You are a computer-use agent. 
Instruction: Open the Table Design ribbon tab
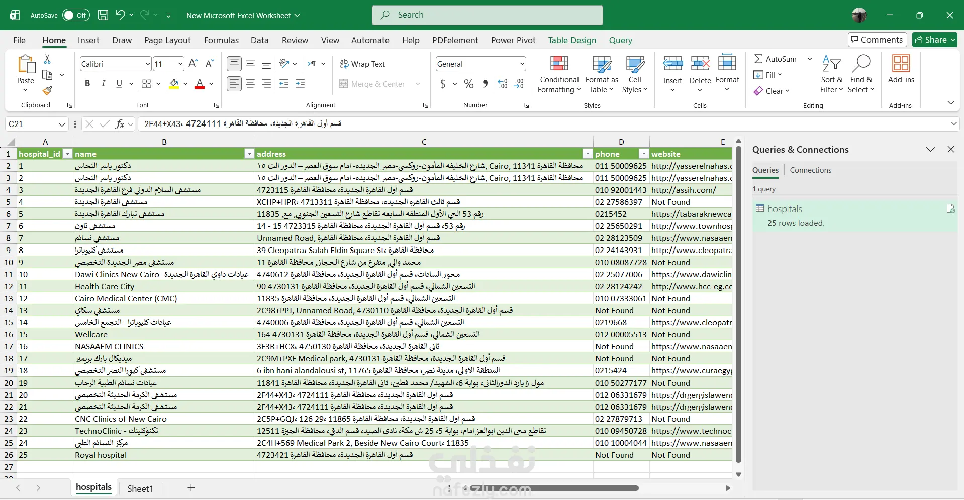pyautogui.click(x=572, y=40)
